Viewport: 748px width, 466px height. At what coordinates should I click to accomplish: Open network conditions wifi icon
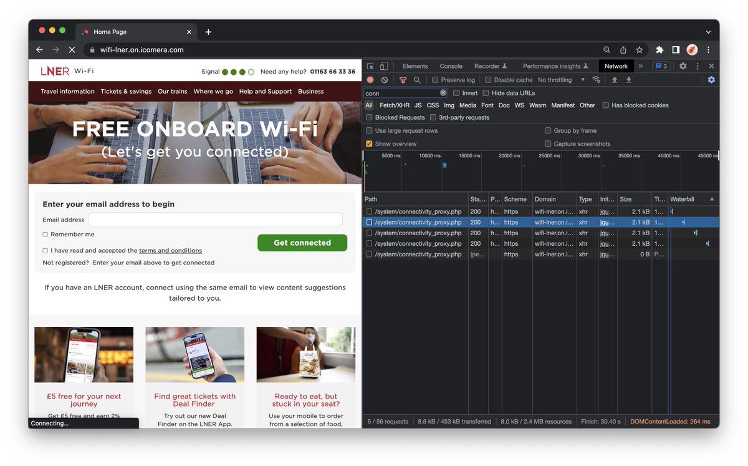pyautogui.click(x=597, y=80)
